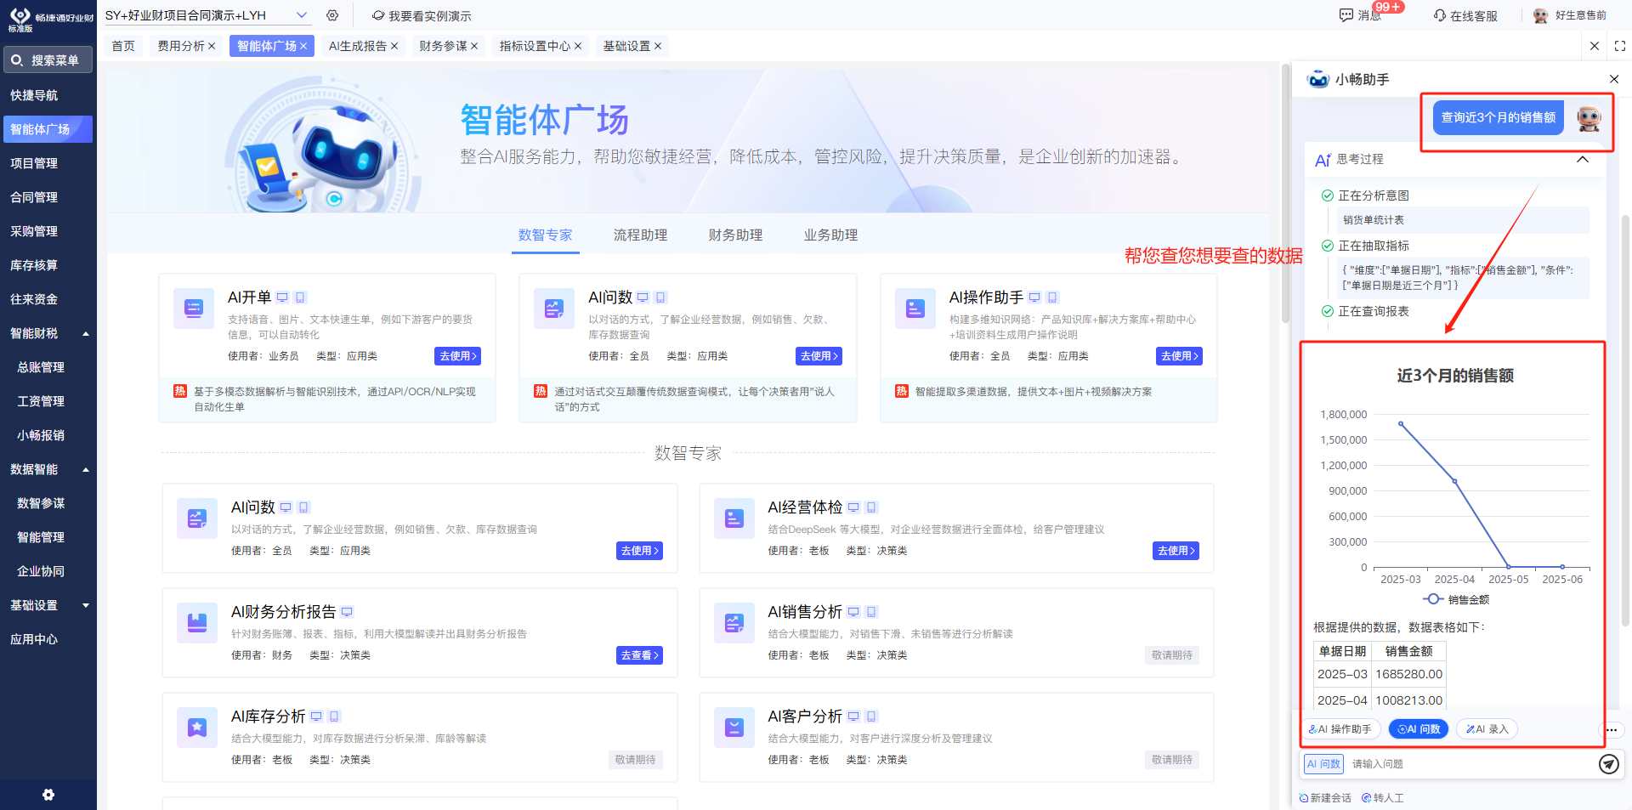Click 转人工 to reach human support
Image resolution: width=1632 pixels, height=810 pixels.
coord(1384,797)
